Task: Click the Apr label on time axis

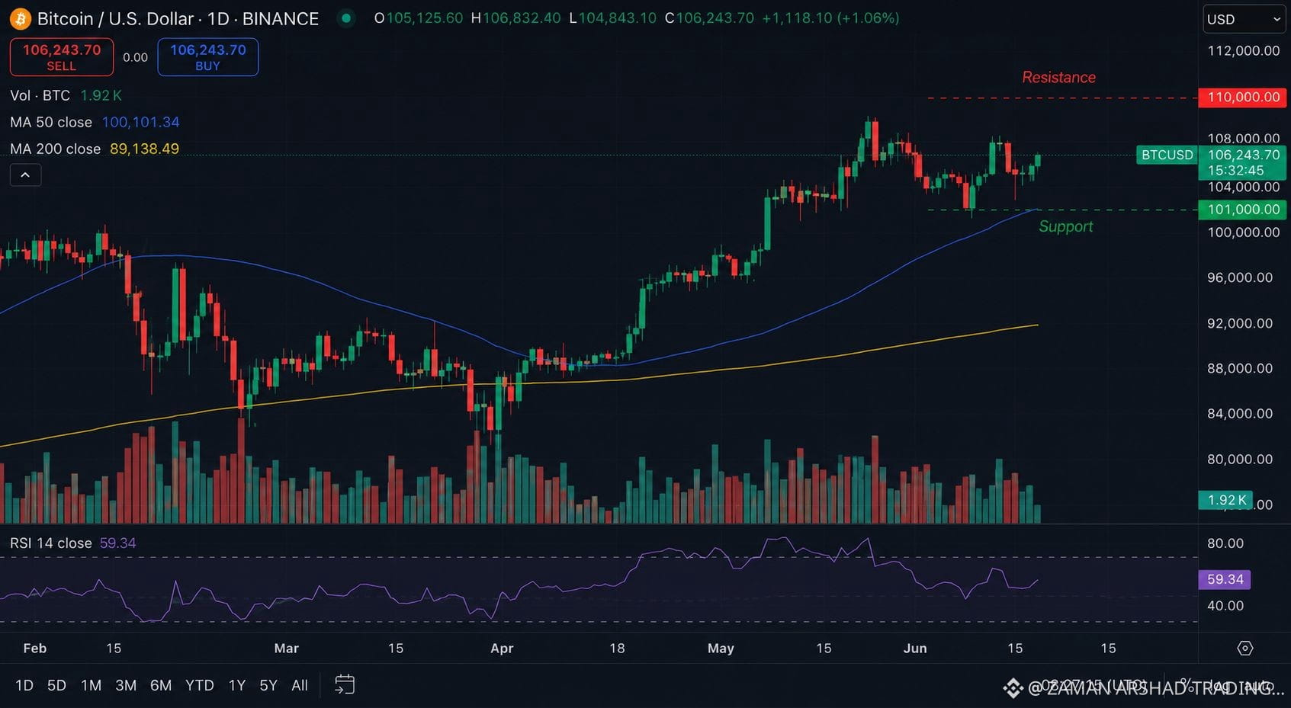Action: click(x=502, y=649)
